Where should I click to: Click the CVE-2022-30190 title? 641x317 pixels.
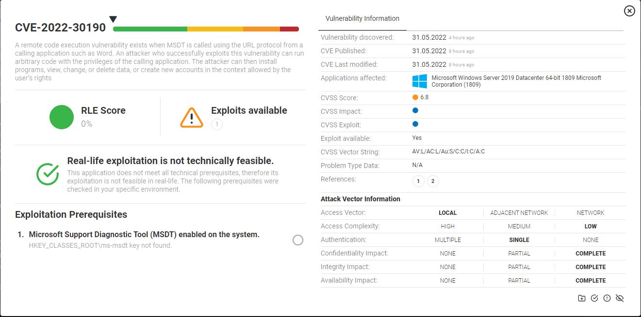click(x=60, y=28)
